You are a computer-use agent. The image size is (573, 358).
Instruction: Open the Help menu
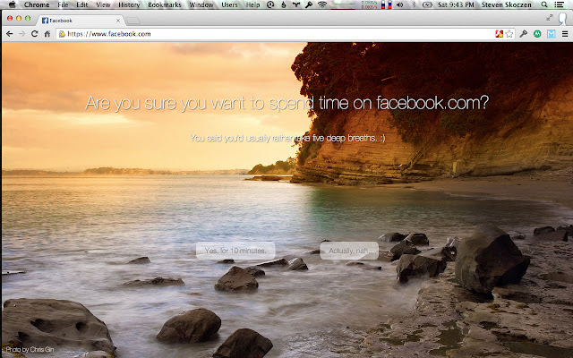[x=252, y=4]
